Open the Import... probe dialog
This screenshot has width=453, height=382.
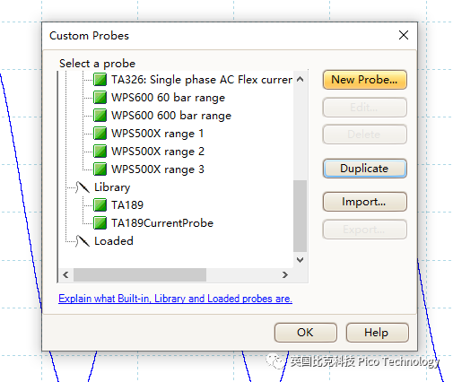point(365,202)
